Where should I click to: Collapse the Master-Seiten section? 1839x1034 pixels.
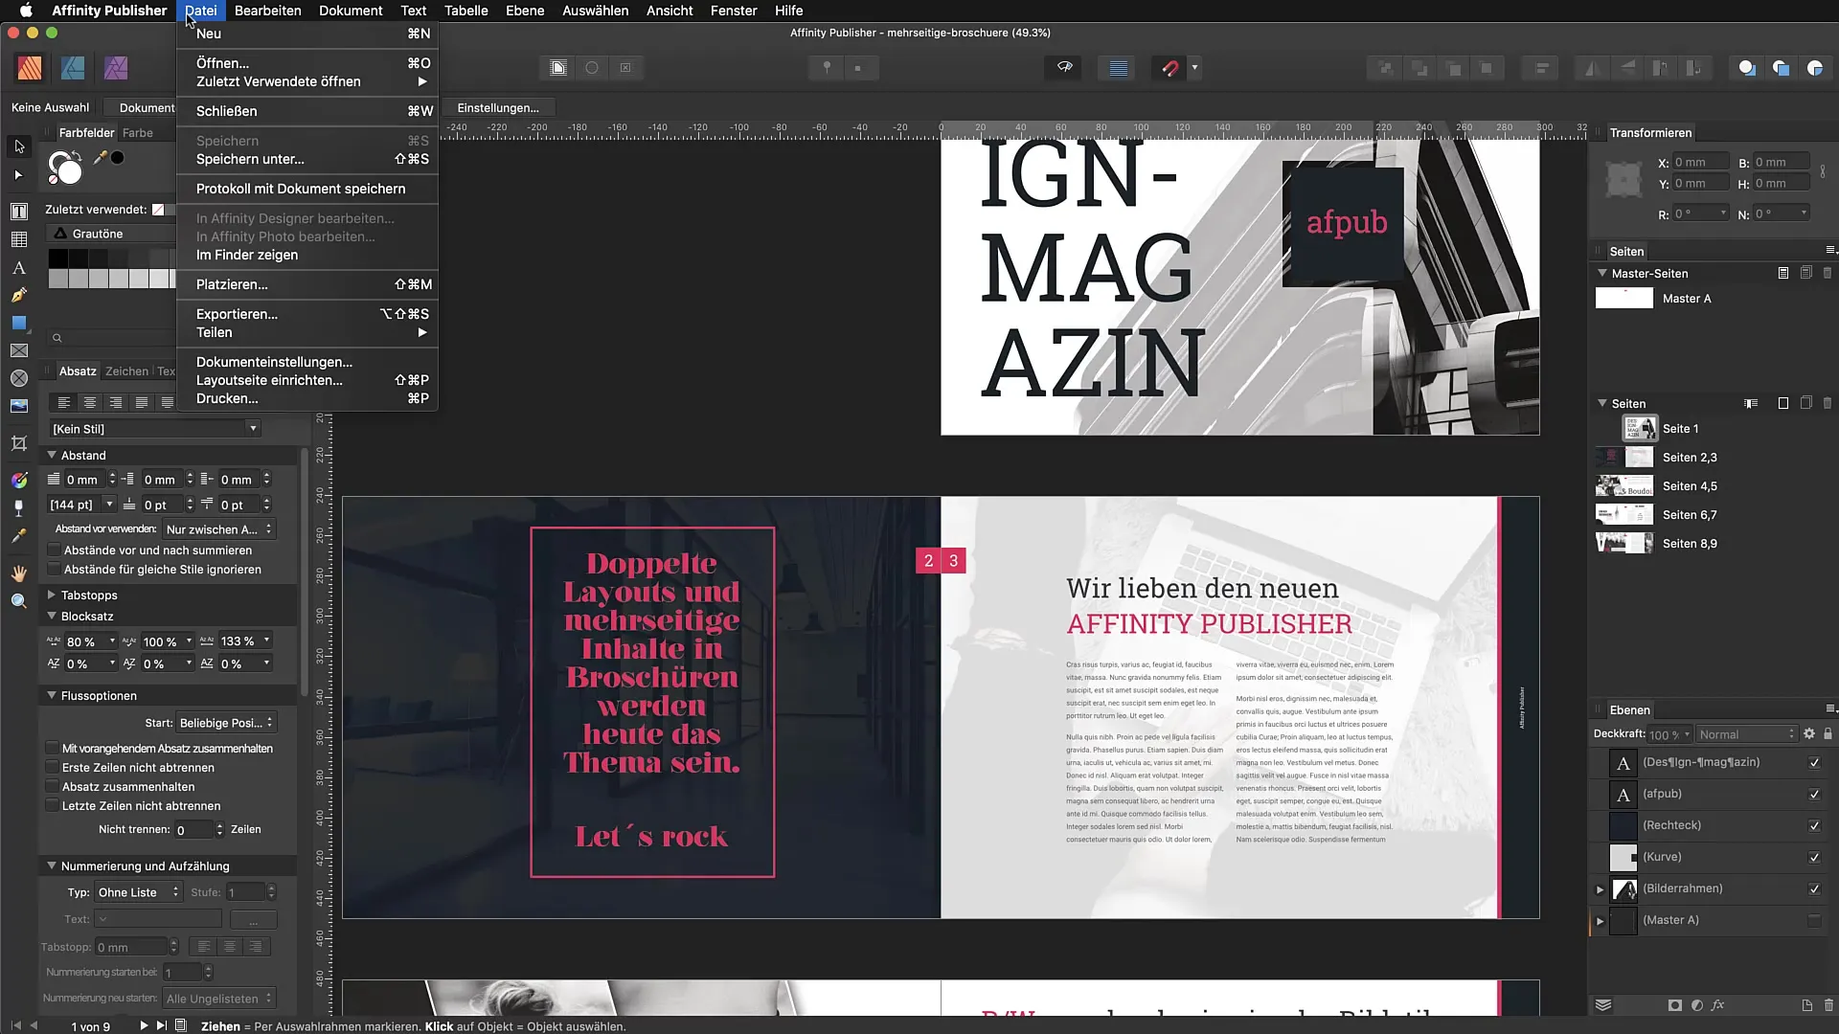click(1601, 273)
